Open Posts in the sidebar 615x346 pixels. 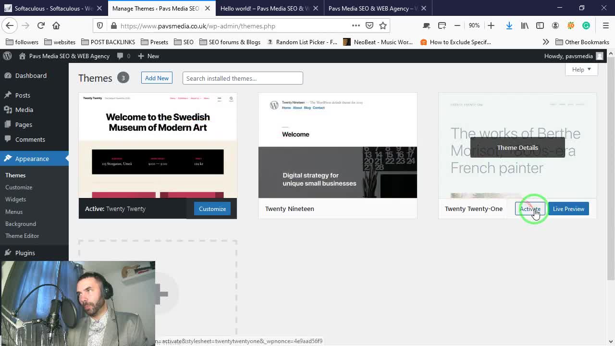(x=23, y=95)
